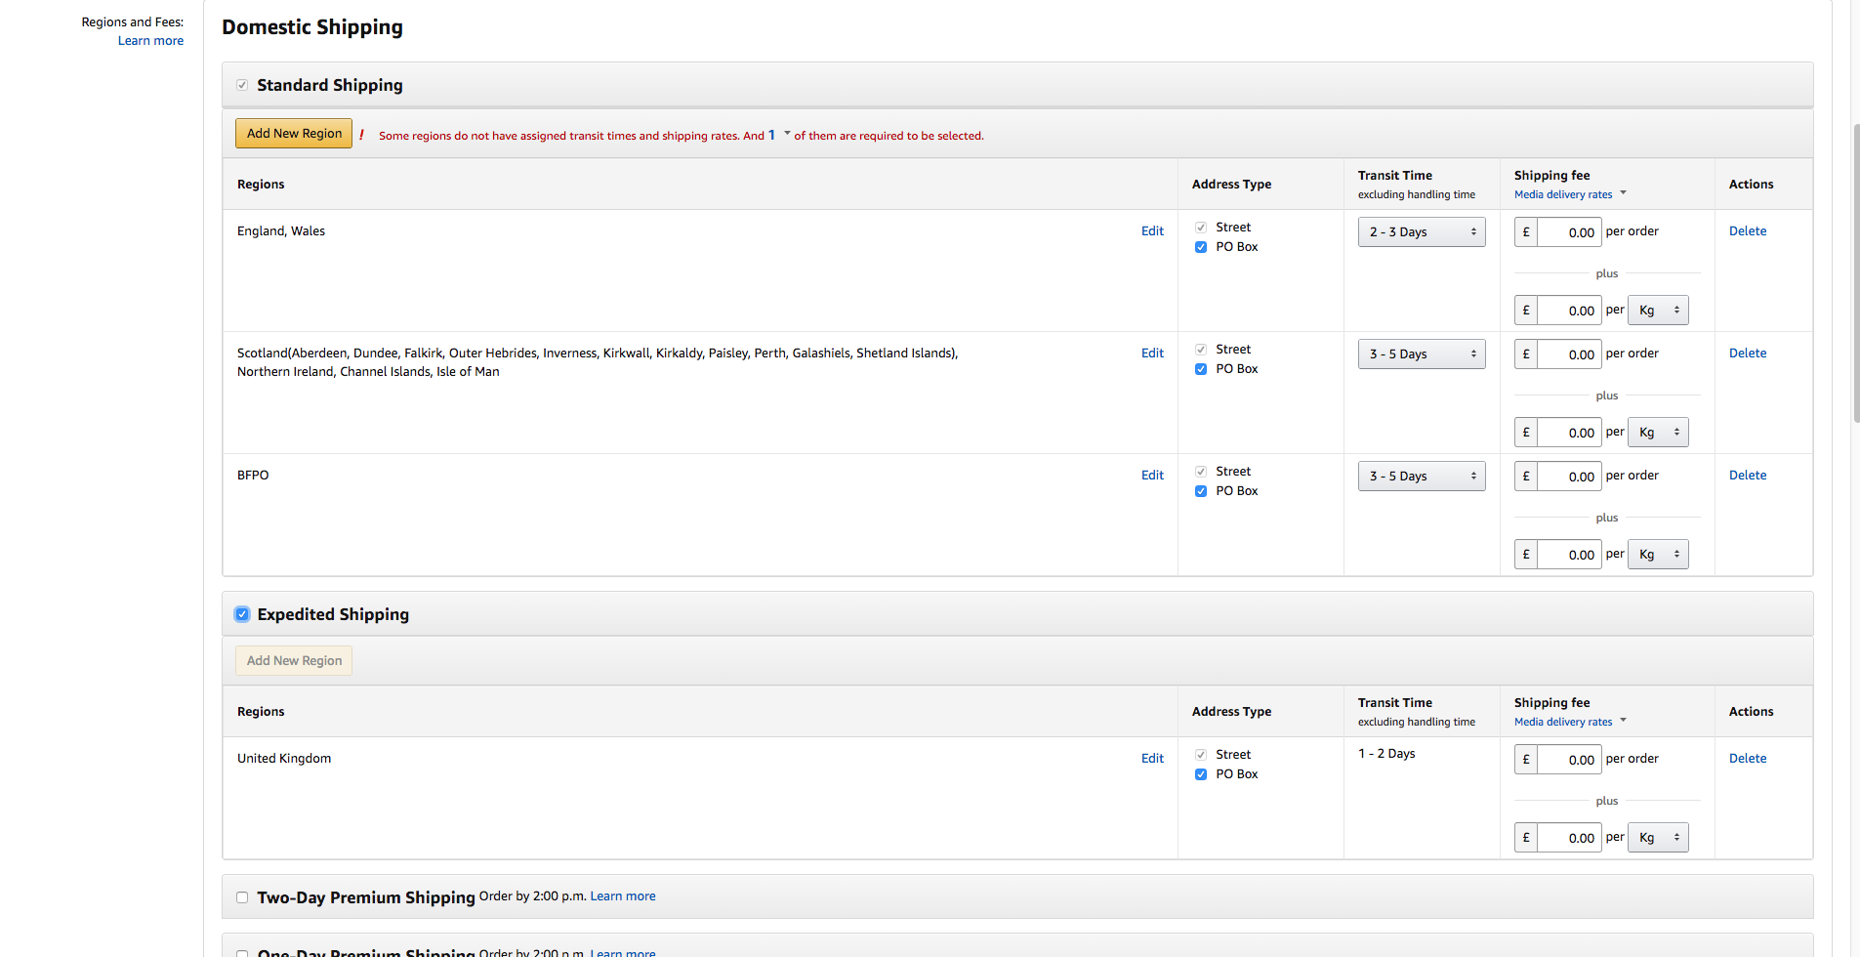Click Add New Region under Expedited Shipping
This screenshot has width=1860, height=957.
[x=294, y=661]
